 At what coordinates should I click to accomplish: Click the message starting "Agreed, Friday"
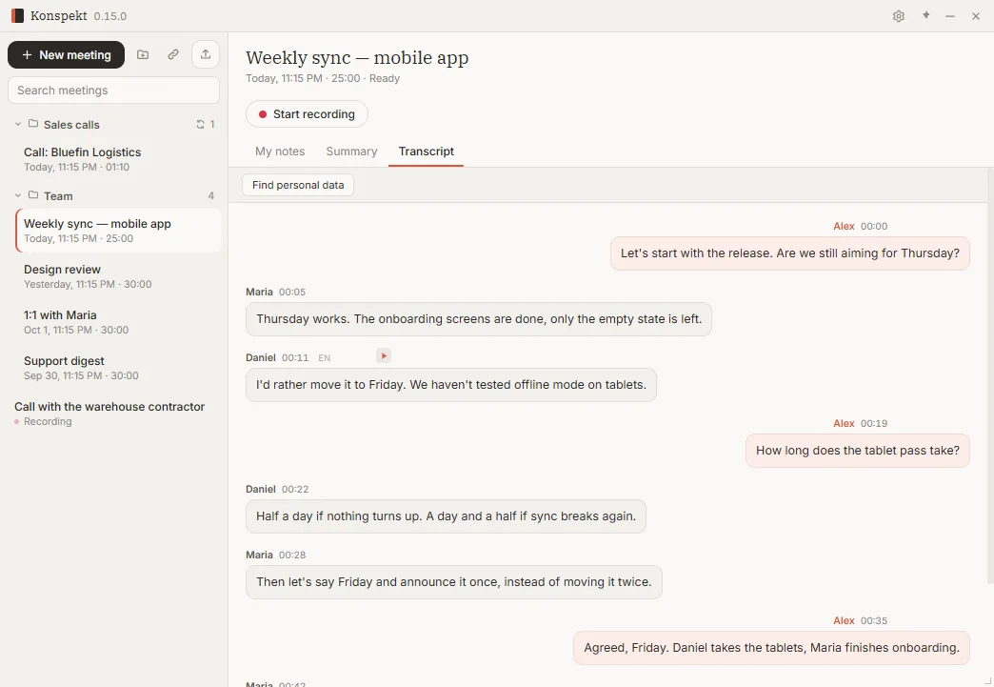click(771, 648)
